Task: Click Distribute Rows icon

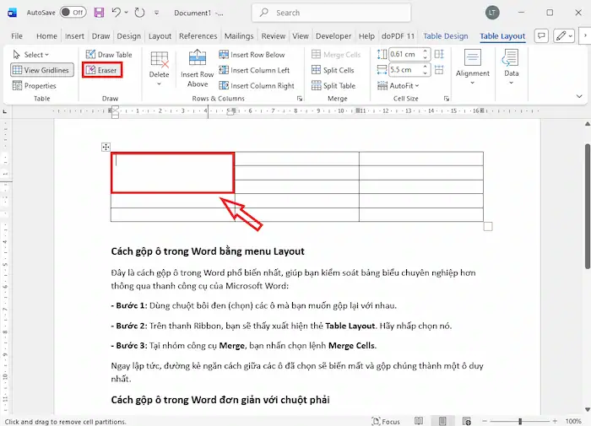Action: click(439, 54)
